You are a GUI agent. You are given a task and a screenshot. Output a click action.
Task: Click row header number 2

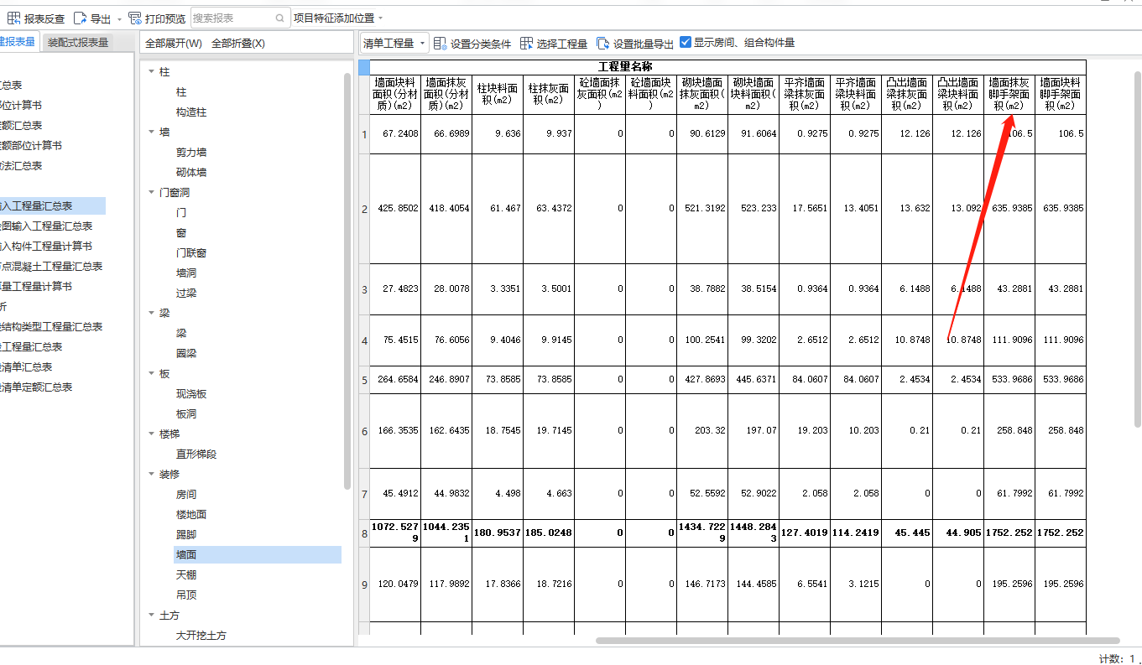(364, 209)
